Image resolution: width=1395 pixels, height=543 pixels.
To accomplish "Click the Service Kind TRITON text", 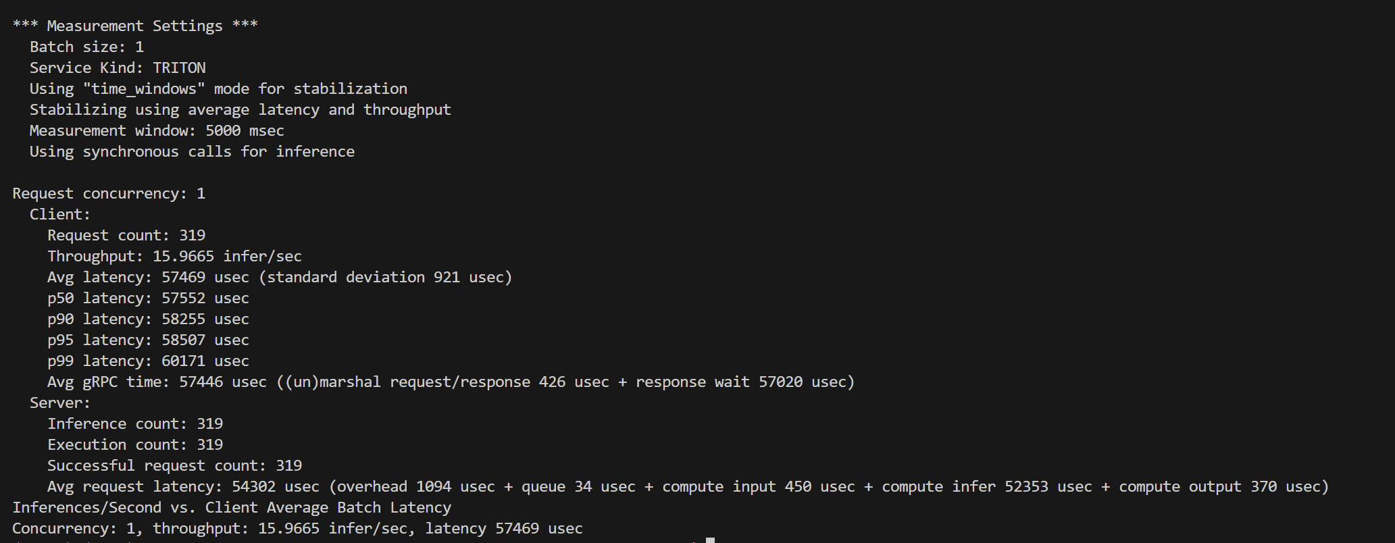I will 118,68.
